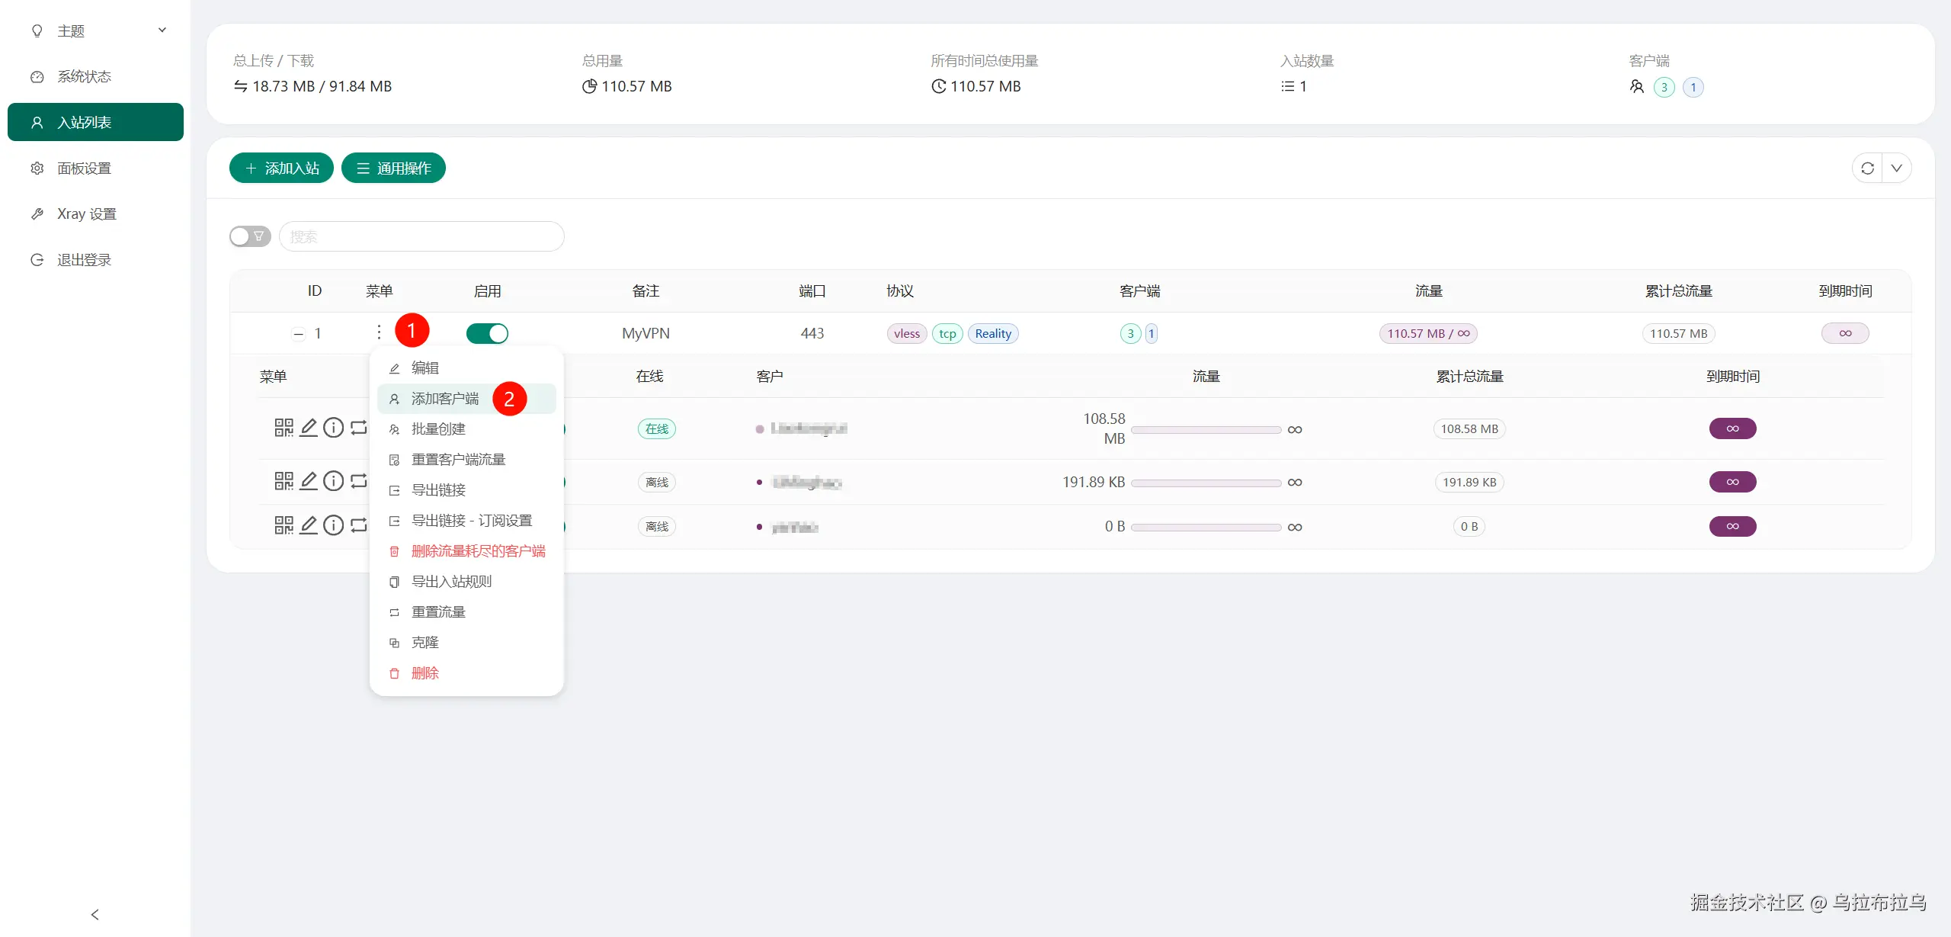Reset traffic icon for first client row
Viewport: 1951px width, 937px height.
[x=358, y=428]
